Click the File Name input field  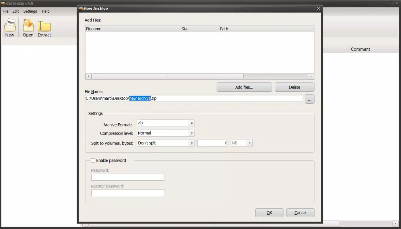click(193, 98)
